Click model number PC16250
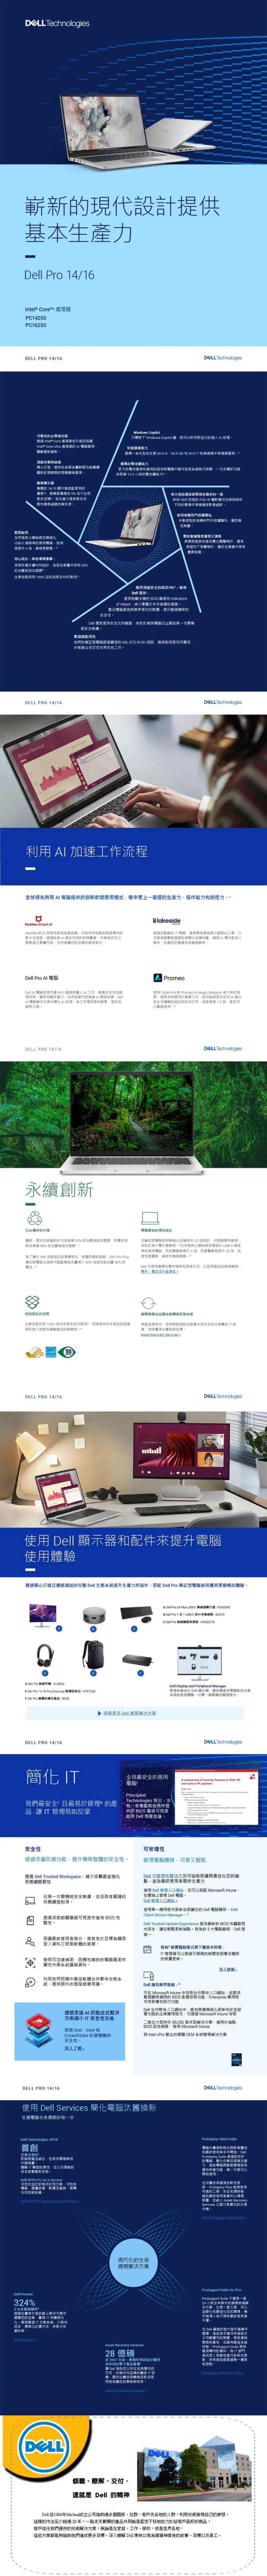The width and height of the screenshot is (267, 2576). tap(36, 325)
